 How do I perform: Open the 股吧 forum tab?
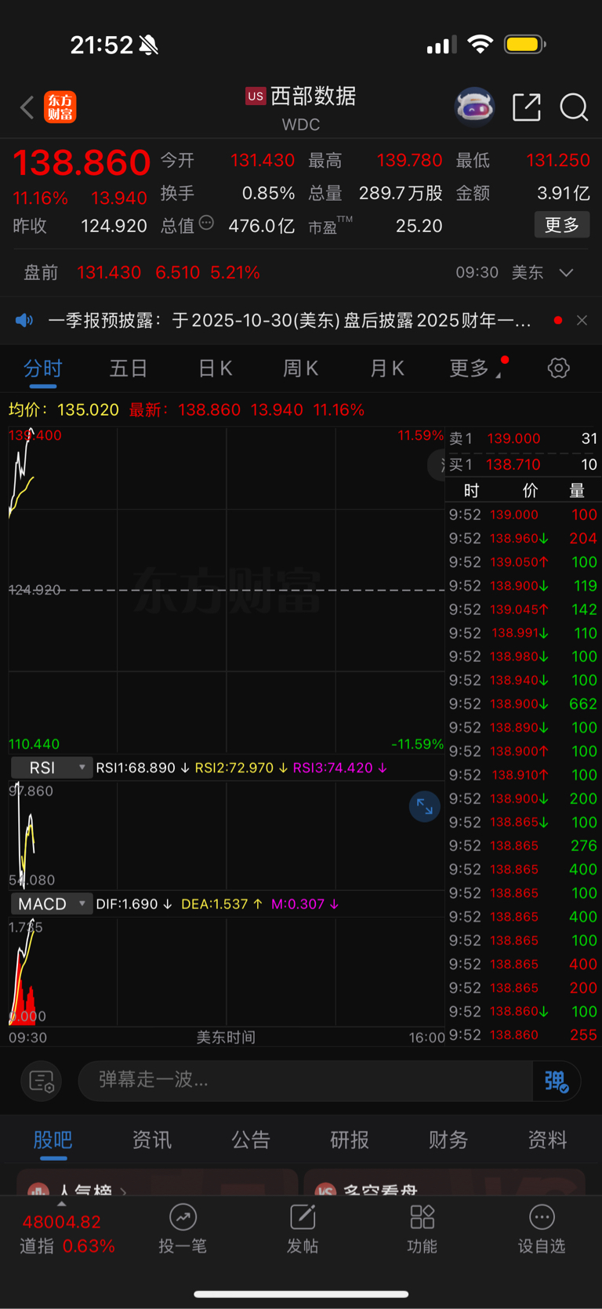pyautogui.click(x=53, y=1140)
